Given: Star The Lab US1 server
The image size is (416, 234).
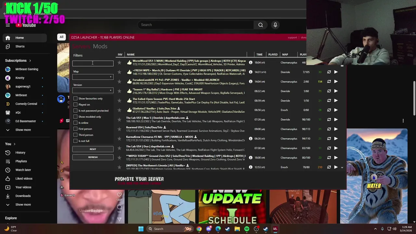Looking at the screenshot, I should point(119,120).
